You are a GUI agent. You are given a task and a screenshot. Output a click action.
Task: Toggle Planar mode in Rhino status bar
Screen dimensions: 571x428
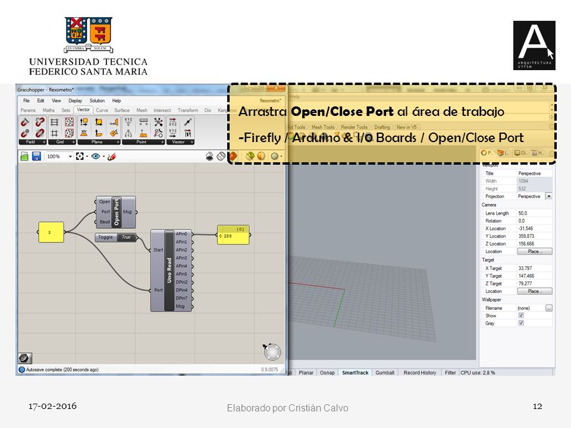[306, 373]
